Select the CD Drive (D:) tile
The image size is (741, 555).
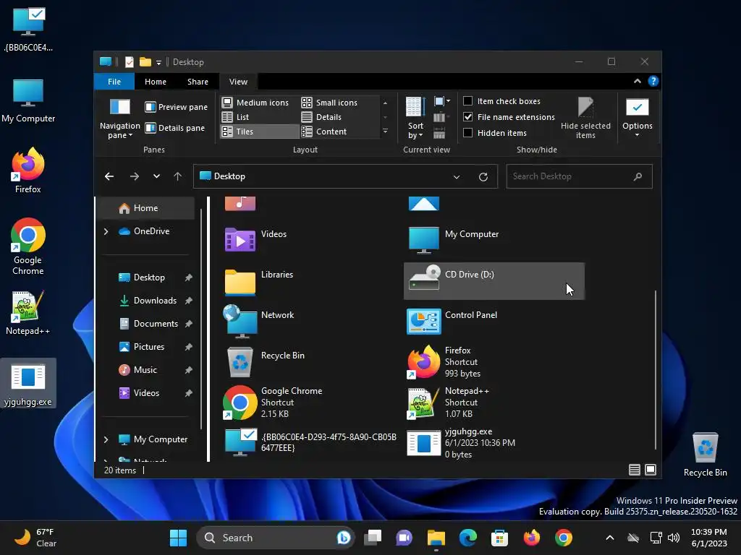pos(494,281)
